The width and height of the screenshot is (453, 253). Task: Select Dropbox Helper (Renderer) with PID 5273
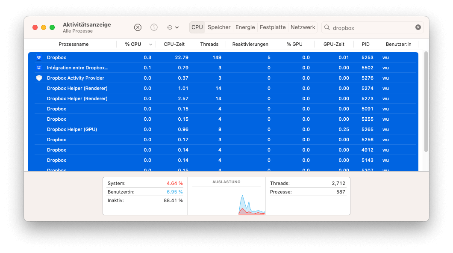coord(223,98)
